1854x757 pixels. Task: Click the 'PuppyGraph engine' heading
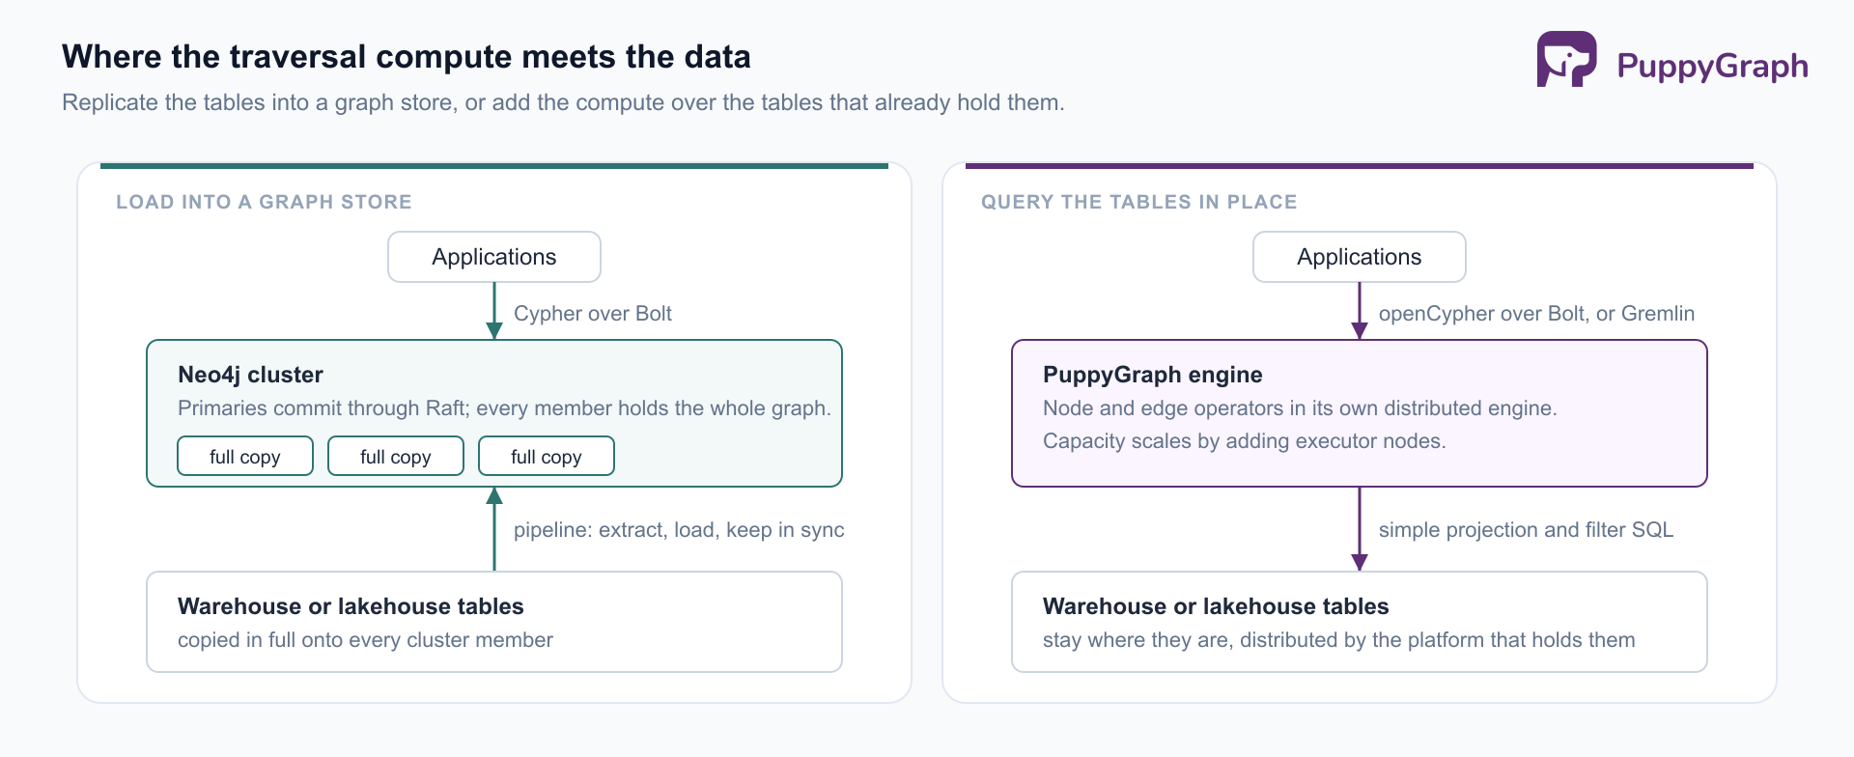coord(1153,375)
